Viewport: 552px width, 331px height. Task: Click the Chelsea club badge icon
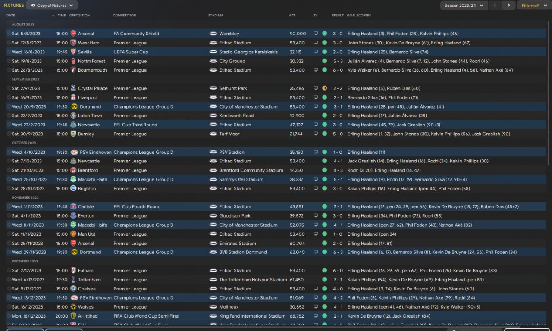[73, 289]
